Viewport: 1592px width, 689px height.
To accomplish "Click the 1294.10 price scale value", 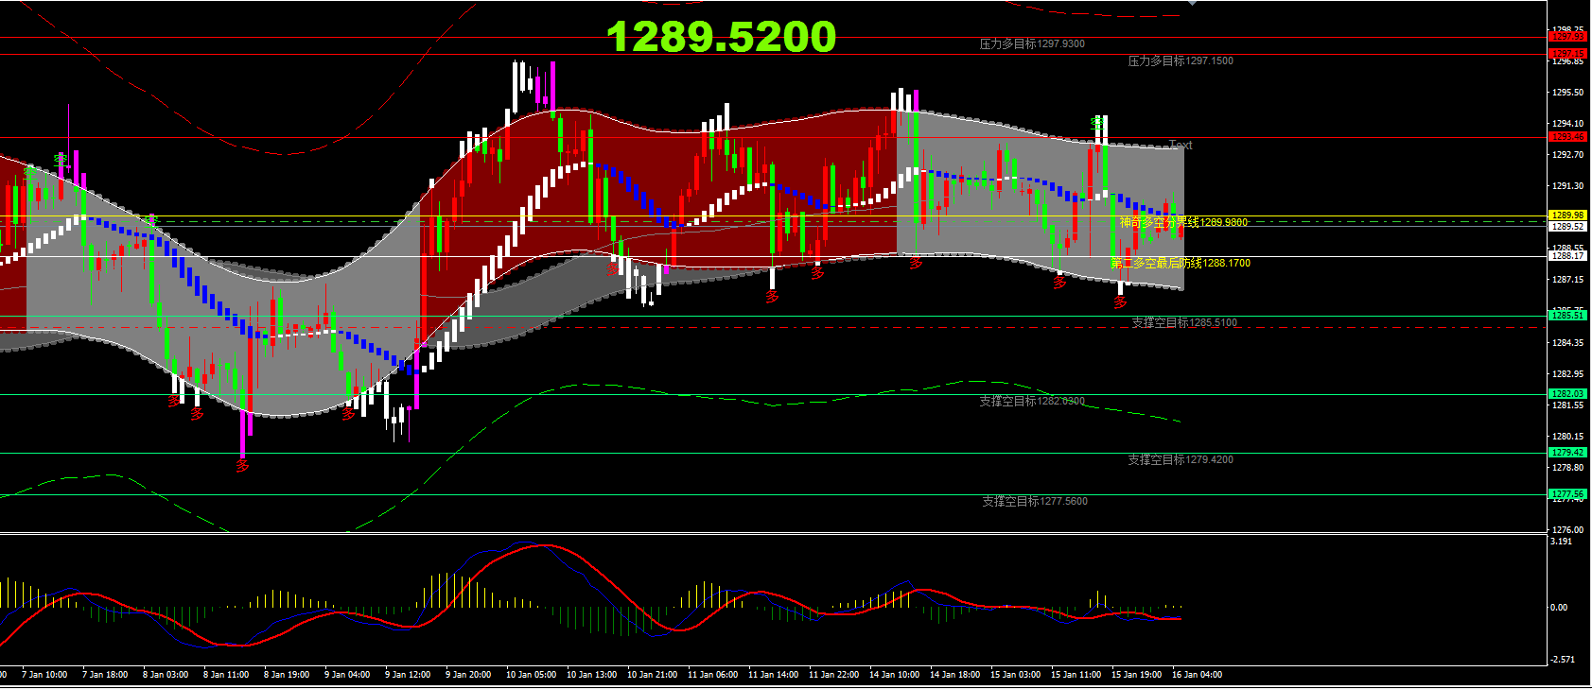I will coord(1568,124).
